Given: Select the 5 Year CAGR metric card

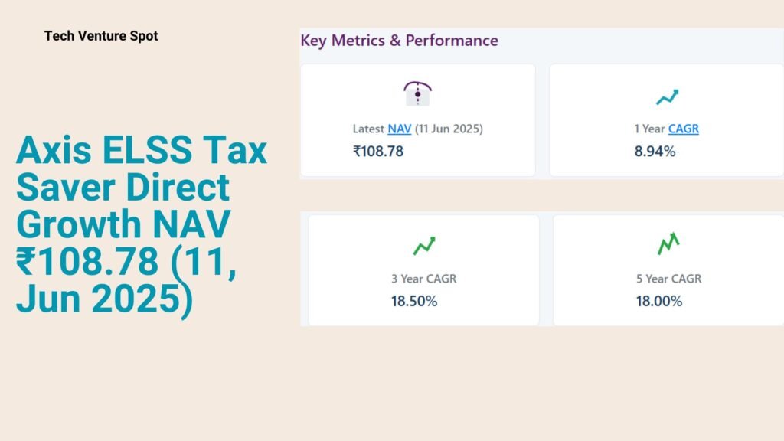Looking at the screenshot, I should pos(668,270).
